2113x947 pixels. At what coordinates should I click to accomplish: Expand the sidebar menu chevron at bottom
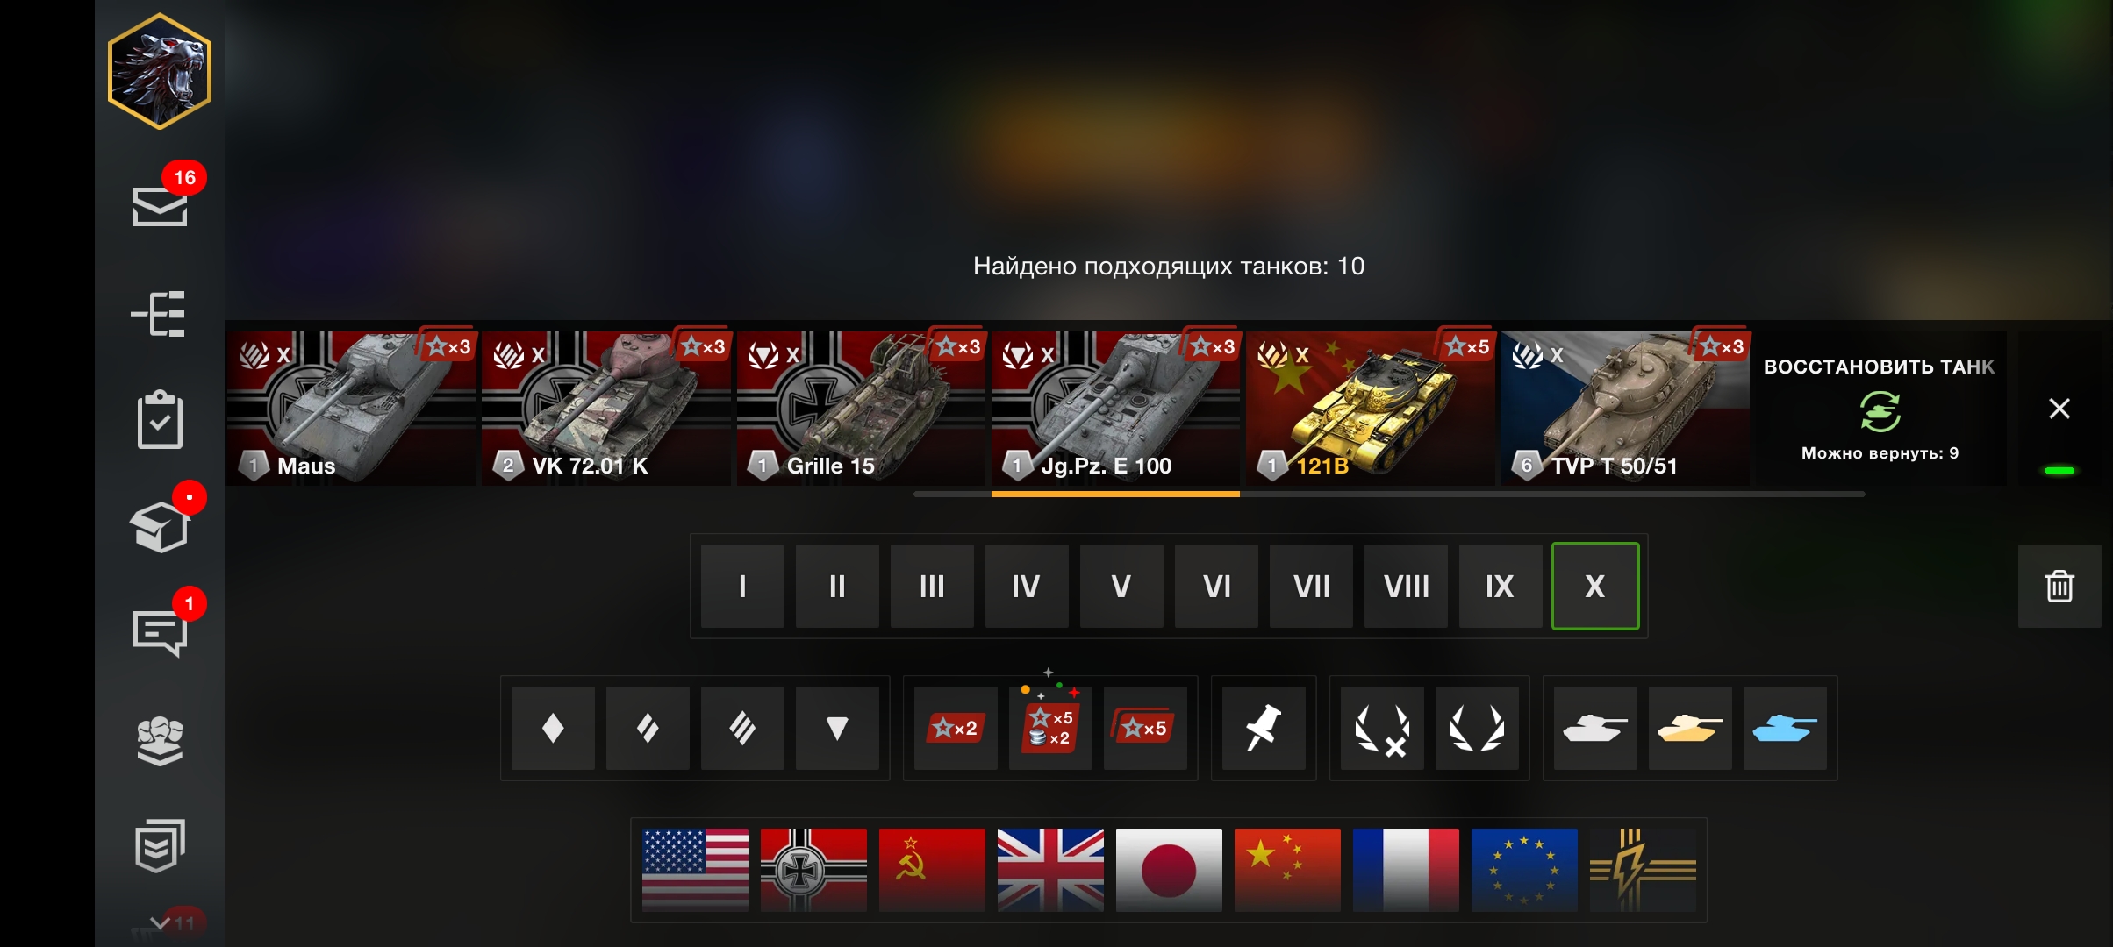(x=160, y=922)
